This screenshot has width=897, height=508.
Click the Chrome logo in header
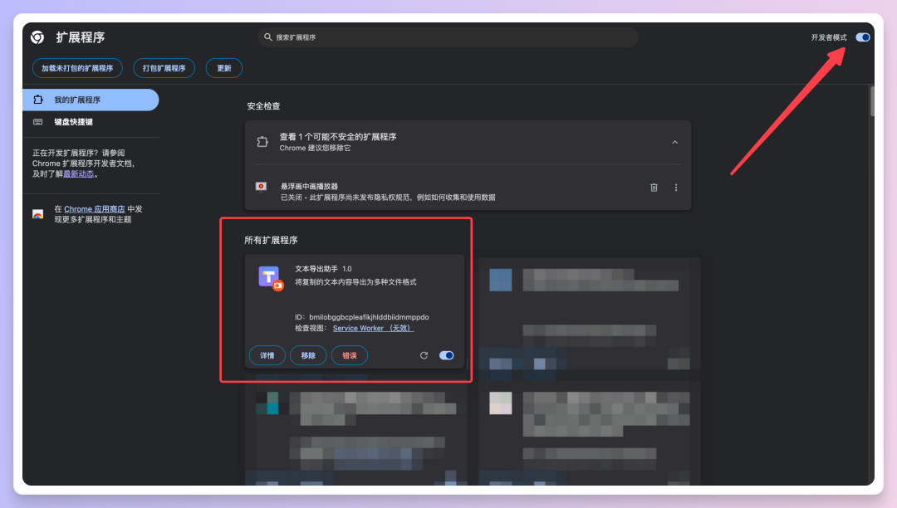tap(37, 37)
